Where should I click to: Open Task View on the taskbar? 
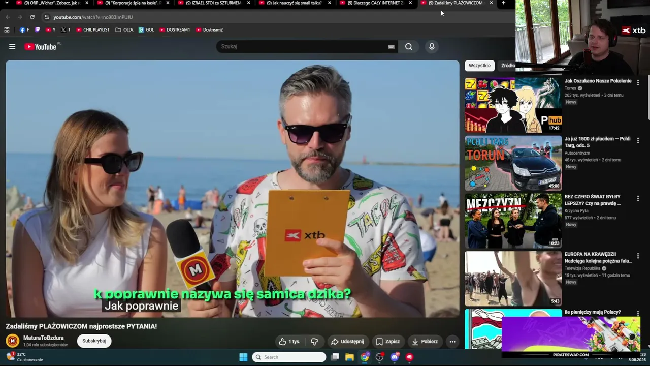click(x=335, y=357)
